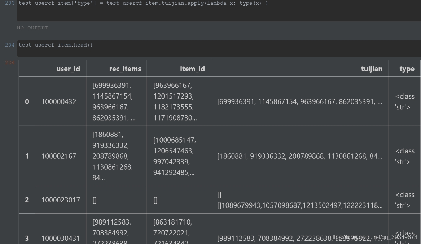Click the rec_items column header
Image resolution: width=421 pixels, height=244 pixels.
pos(116,69)
